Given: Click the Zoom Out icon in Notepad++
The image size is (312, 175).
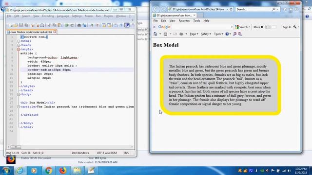Looking at the screenshot, I should click(97, 25).
